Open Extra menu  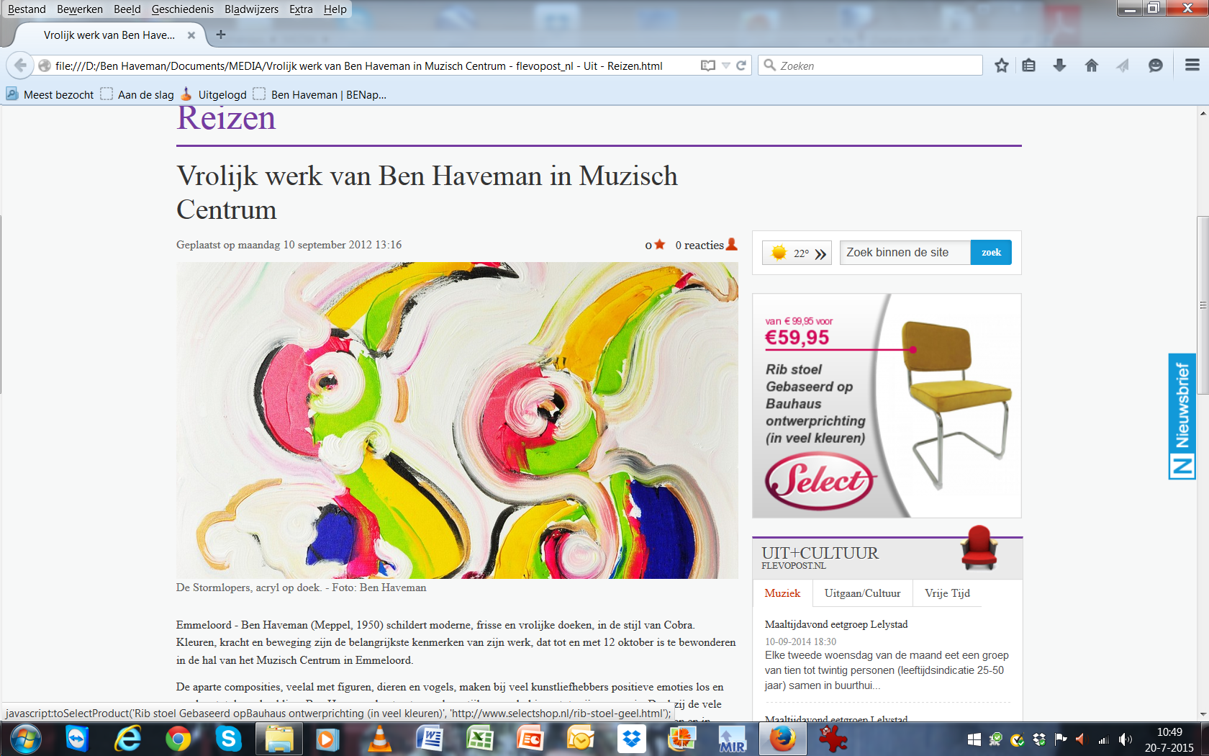point(301,9)
